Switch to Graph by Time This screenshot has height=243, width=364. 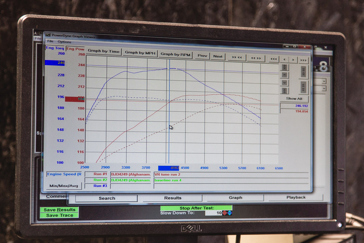tap(104, 51)
